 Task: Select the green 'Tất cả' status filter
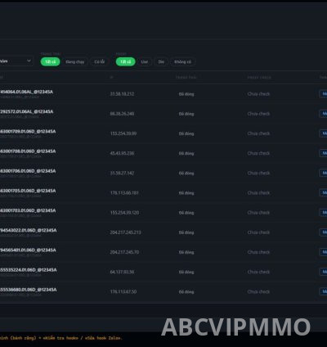tap(50, 61)
